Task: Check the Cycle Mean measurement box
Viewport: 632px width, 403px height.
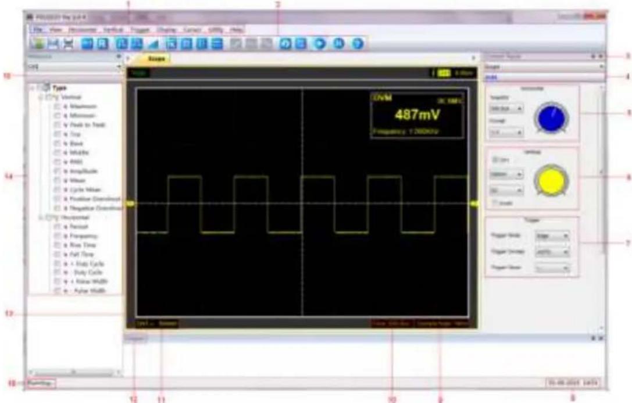Action: (57, 190)
